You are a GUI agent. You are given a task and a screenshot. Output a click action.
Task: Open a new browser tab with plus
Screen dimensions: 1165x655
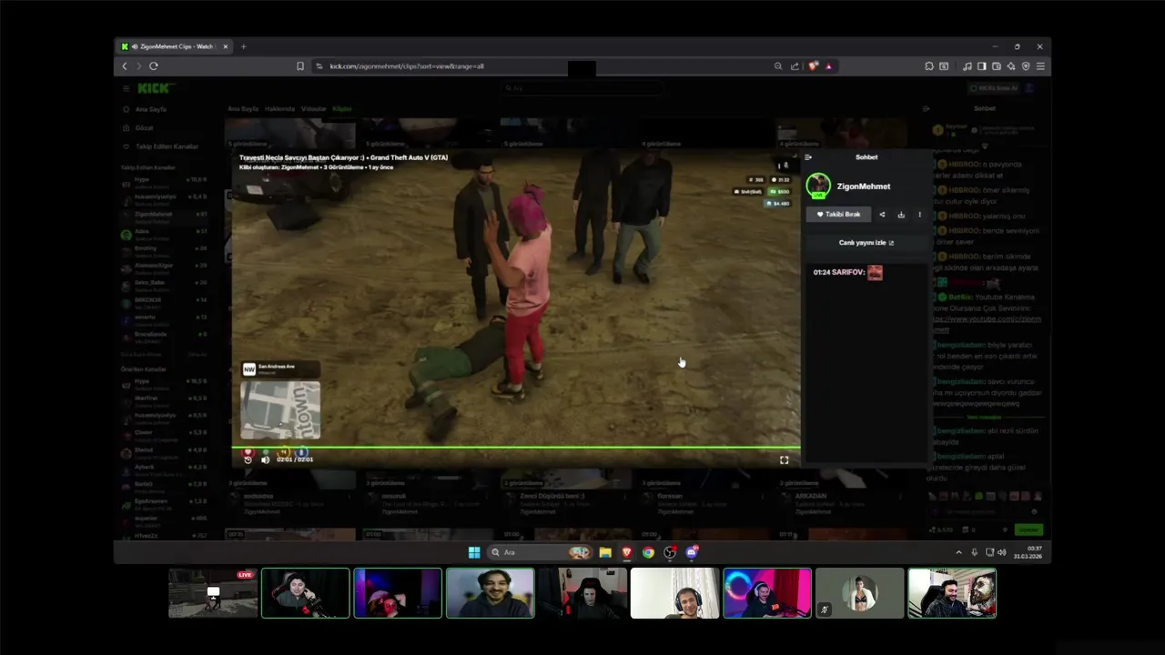click(243, 46)
